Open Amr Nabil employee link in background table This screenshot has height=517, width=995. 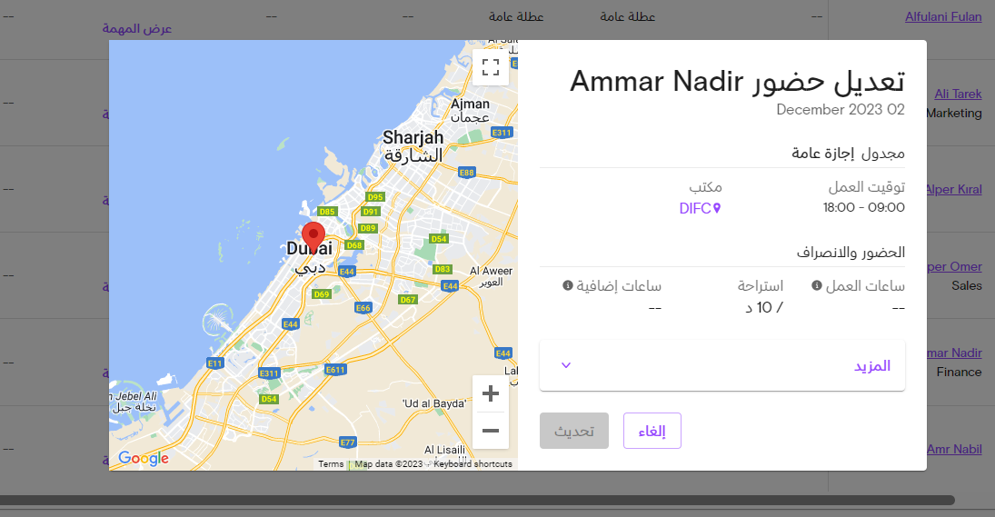point(954,449)
